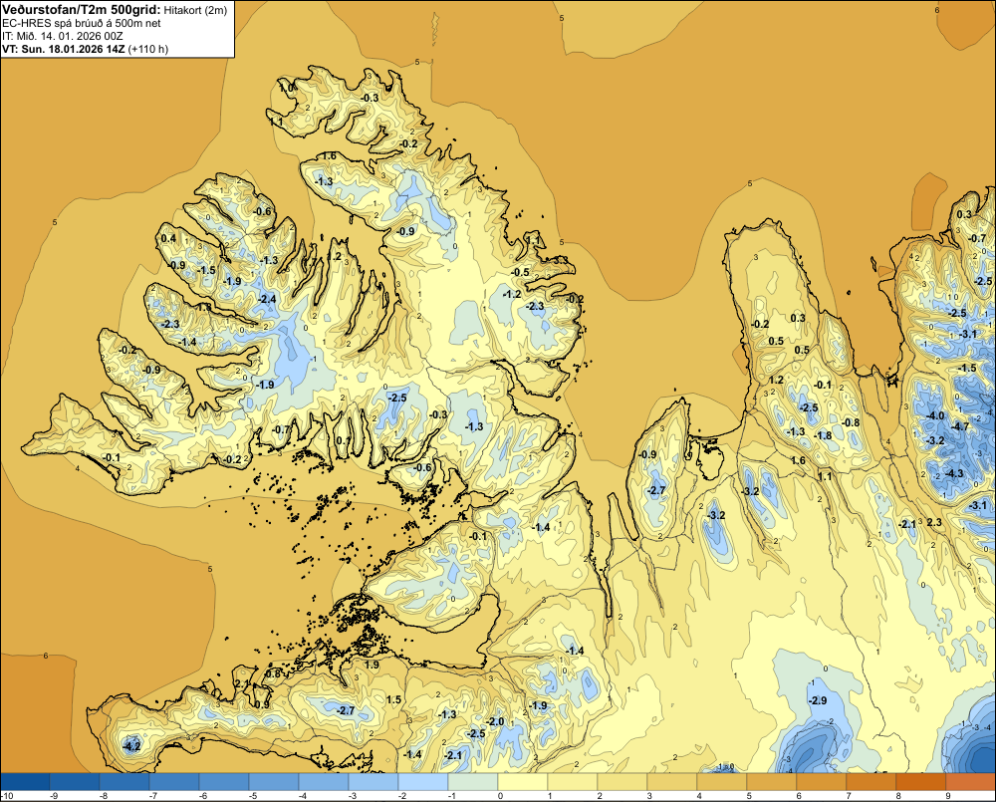Click the -1.2 temperature value
This screenshot has height=802, width=996.
(x=512, y=294)
